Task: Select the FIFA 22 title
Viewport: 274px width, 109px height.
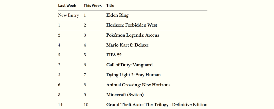Action: coord(114,55)
